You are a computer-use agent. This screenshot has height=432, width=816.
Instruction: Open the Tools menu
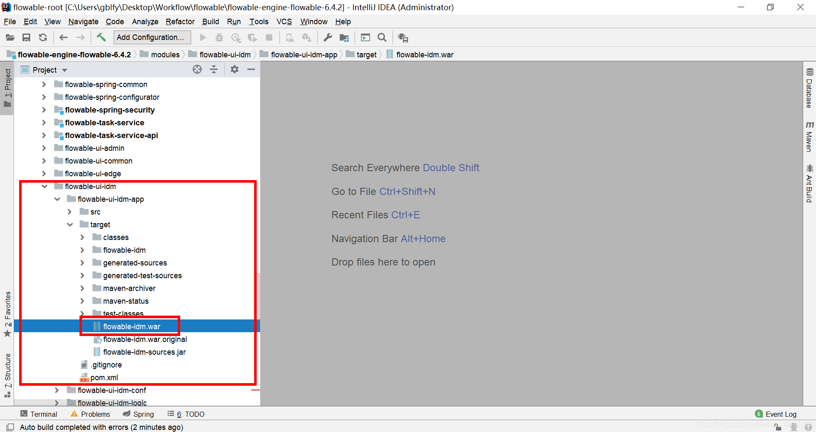(x=259, y=22)
